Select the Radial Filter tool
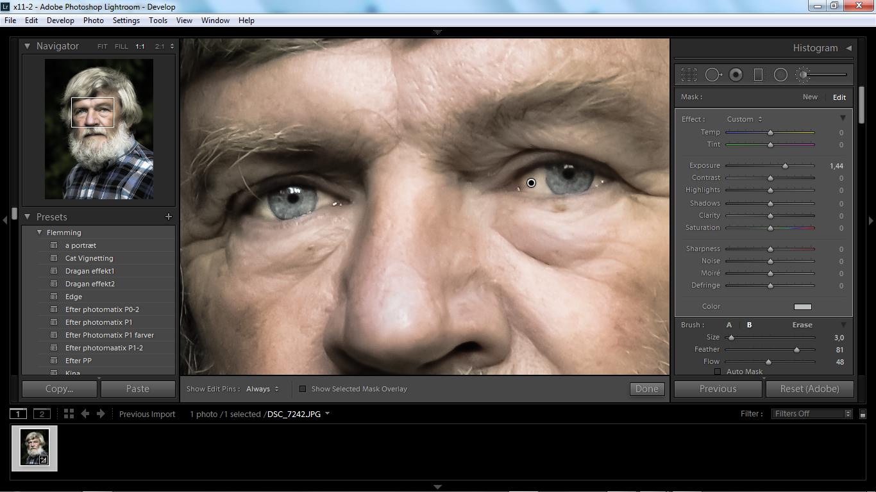The image size is (876, 492). 780,75
